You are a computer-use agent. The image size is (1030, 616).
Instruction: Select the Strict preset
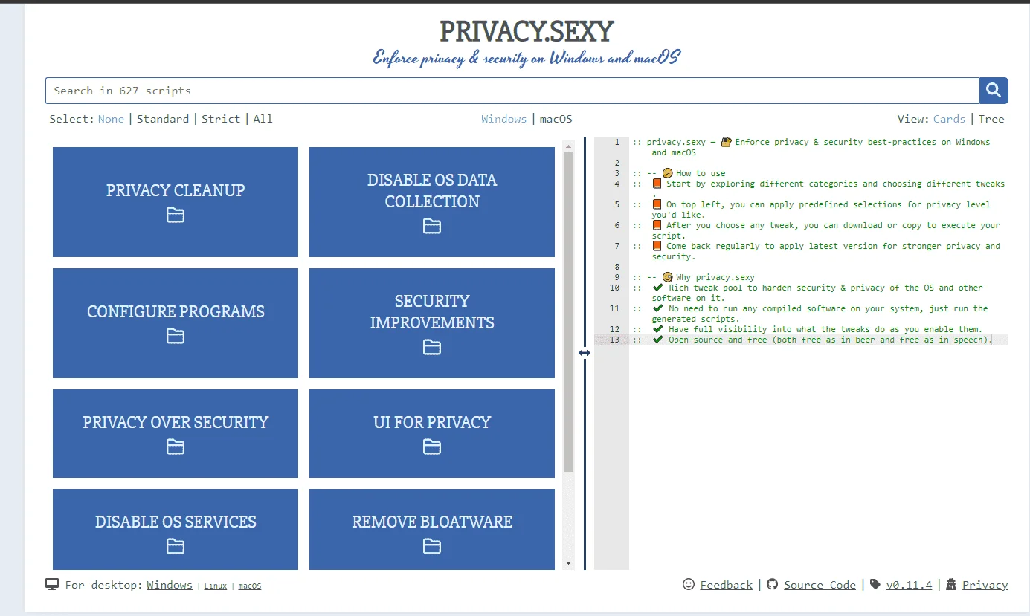click(221, 119)
